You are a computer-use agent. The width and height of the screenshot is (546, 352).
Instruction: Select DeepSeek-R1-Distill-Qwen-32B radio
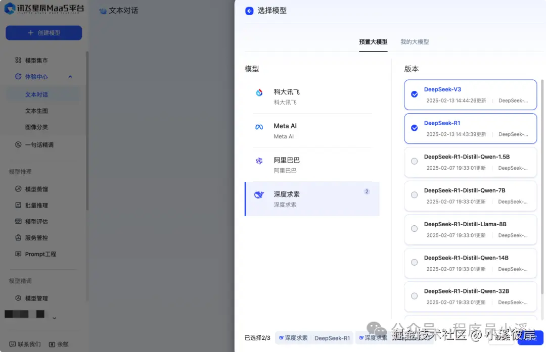point(415,296)
